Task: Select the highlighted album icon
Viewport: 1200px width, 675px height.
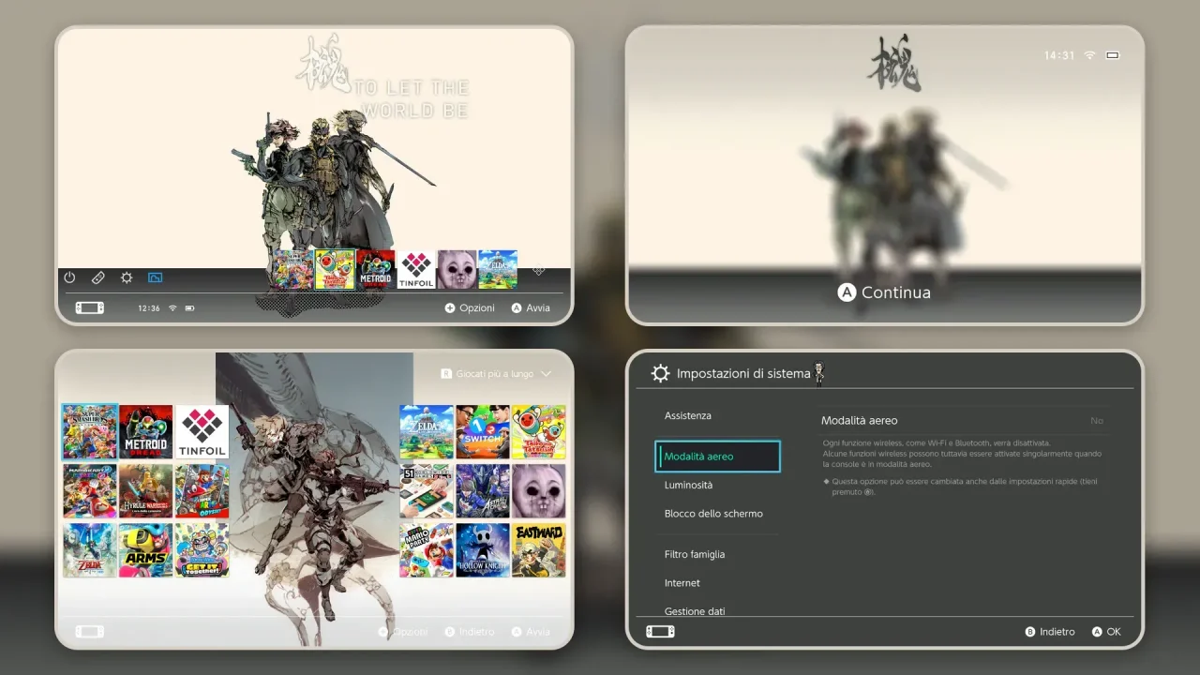Action: pos(156,277)
